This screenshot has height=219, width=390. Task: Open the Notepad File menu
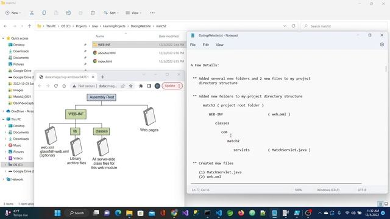pyautogui.click(x=193, y=44)
